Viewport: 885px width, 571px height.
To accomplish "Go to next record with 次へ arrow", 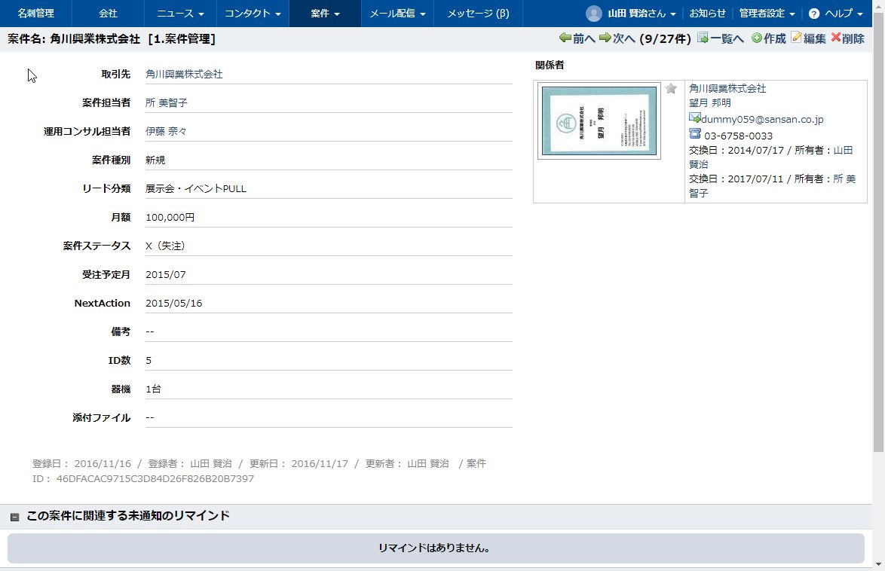I will (x=617, y=38).
